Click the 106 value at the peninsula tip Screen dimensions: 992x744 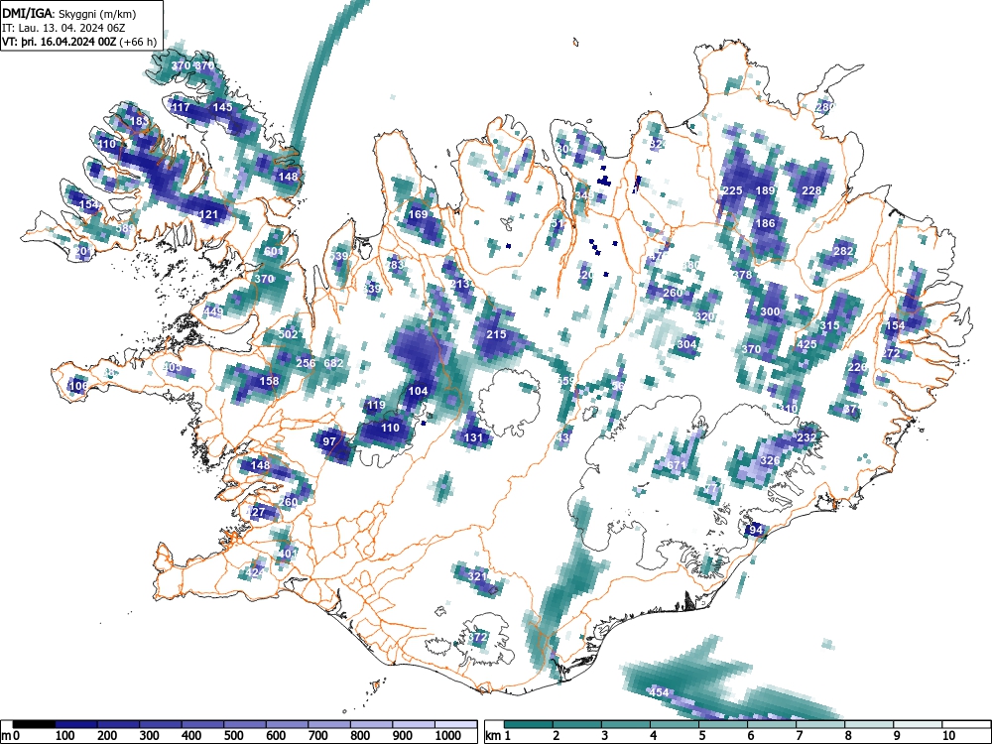pos(78,385)
